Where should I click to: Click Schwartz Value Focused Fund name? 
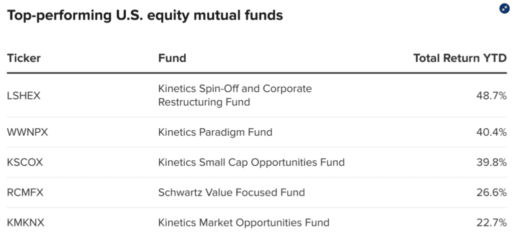231,192
